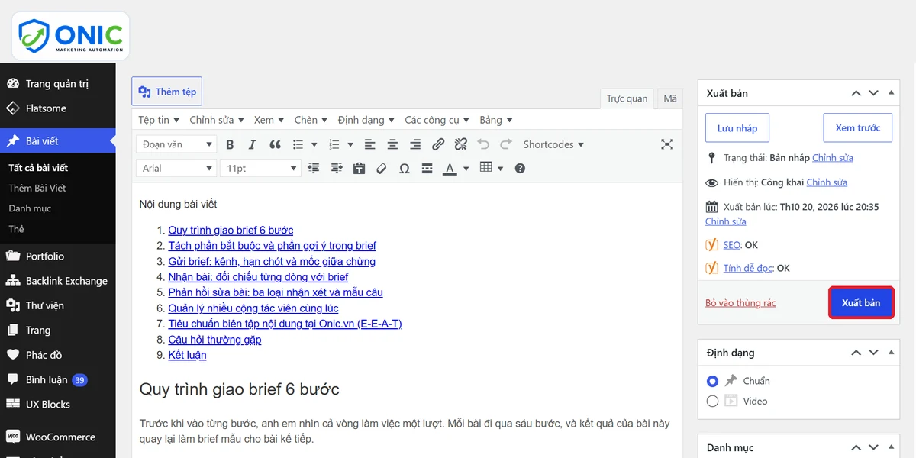Viewport: 916px width, 458px height.
Task: Click the Thêm tệp media button
Action: 166,92
